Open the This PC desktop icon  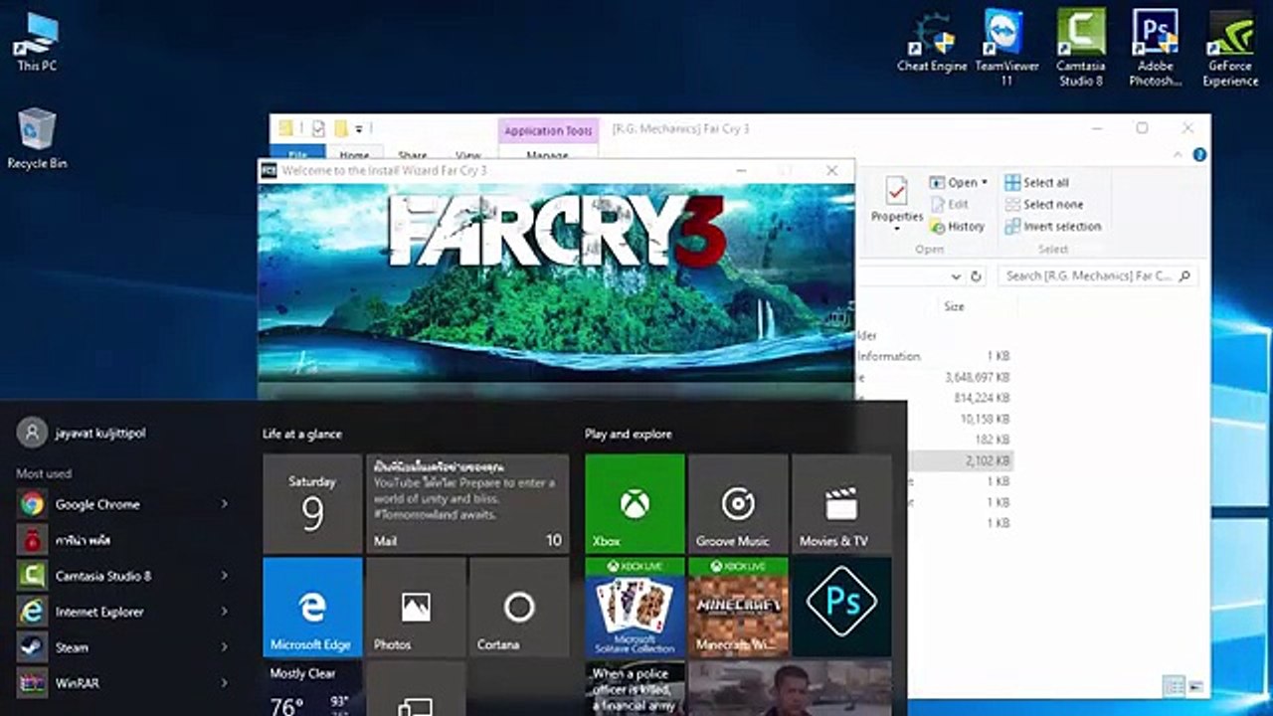(x=37, y=42)
